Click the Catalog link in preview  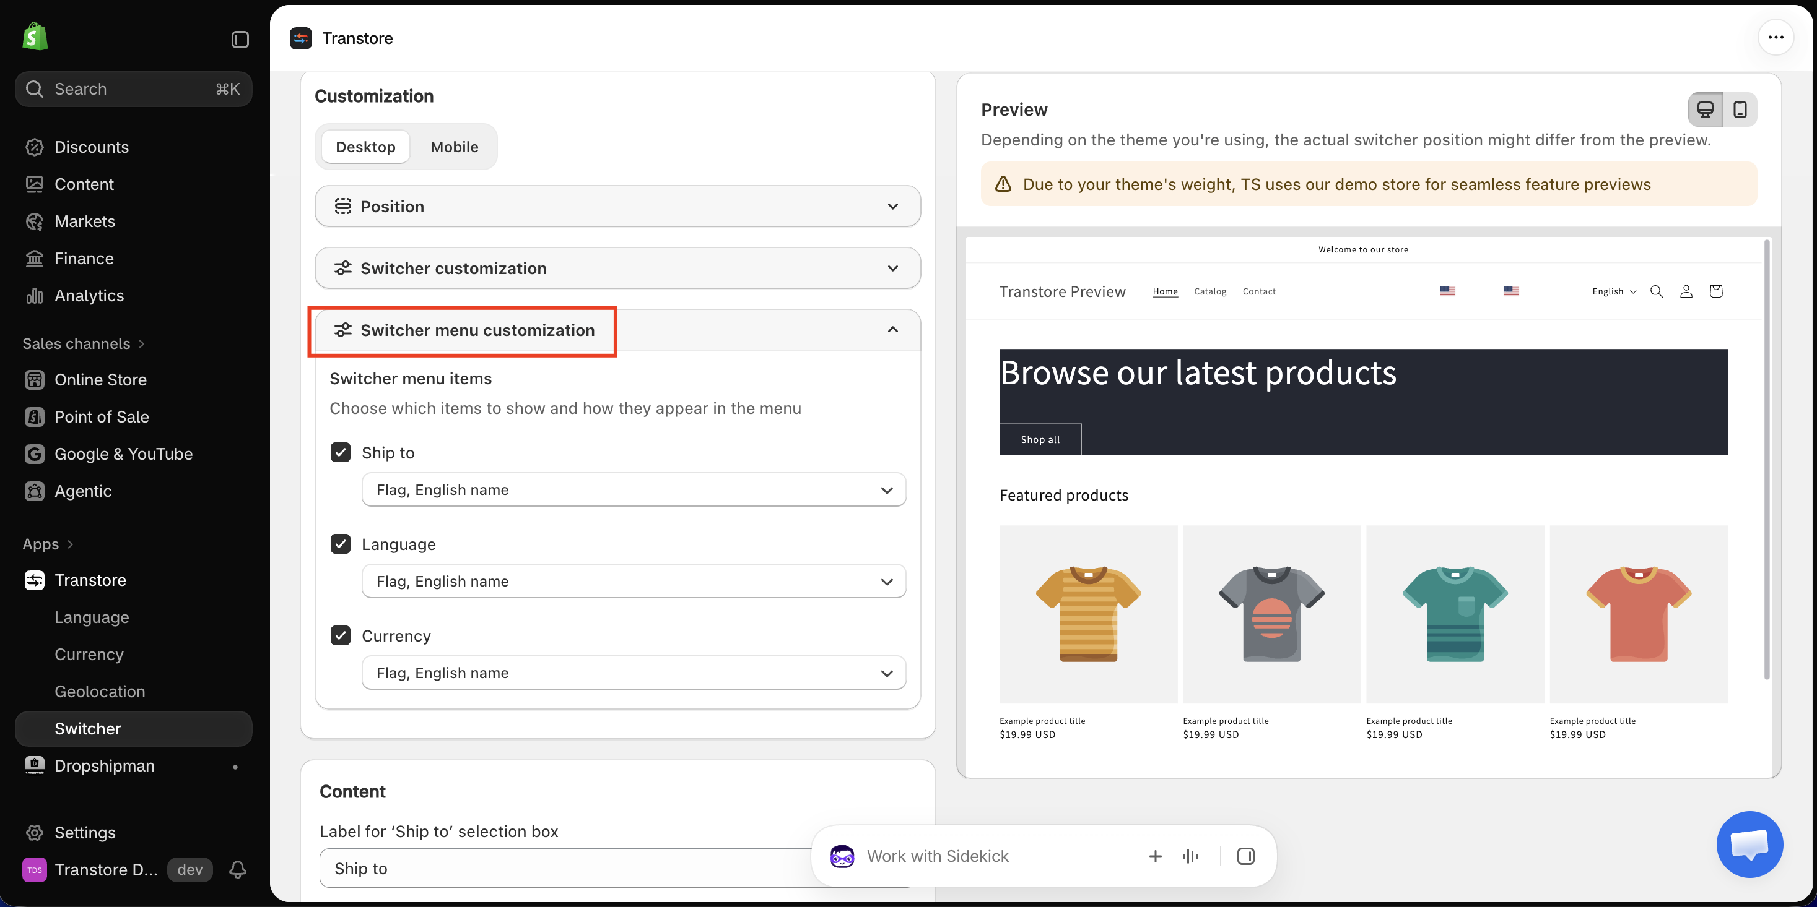coord(1209,291)
